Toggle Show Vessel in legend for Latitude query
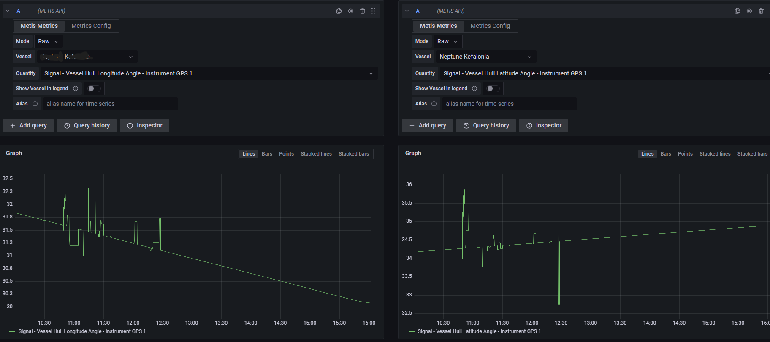This screenshot has width=770, height=342. coord(493,89)
